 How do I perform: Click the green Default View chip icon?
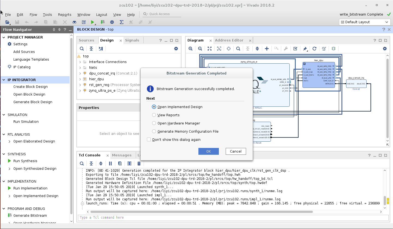click(x=334, y=49)
